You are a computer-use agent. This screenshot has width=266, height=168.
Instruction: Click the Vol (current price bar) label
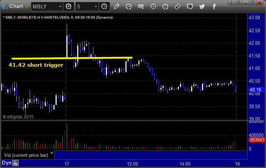26,155
